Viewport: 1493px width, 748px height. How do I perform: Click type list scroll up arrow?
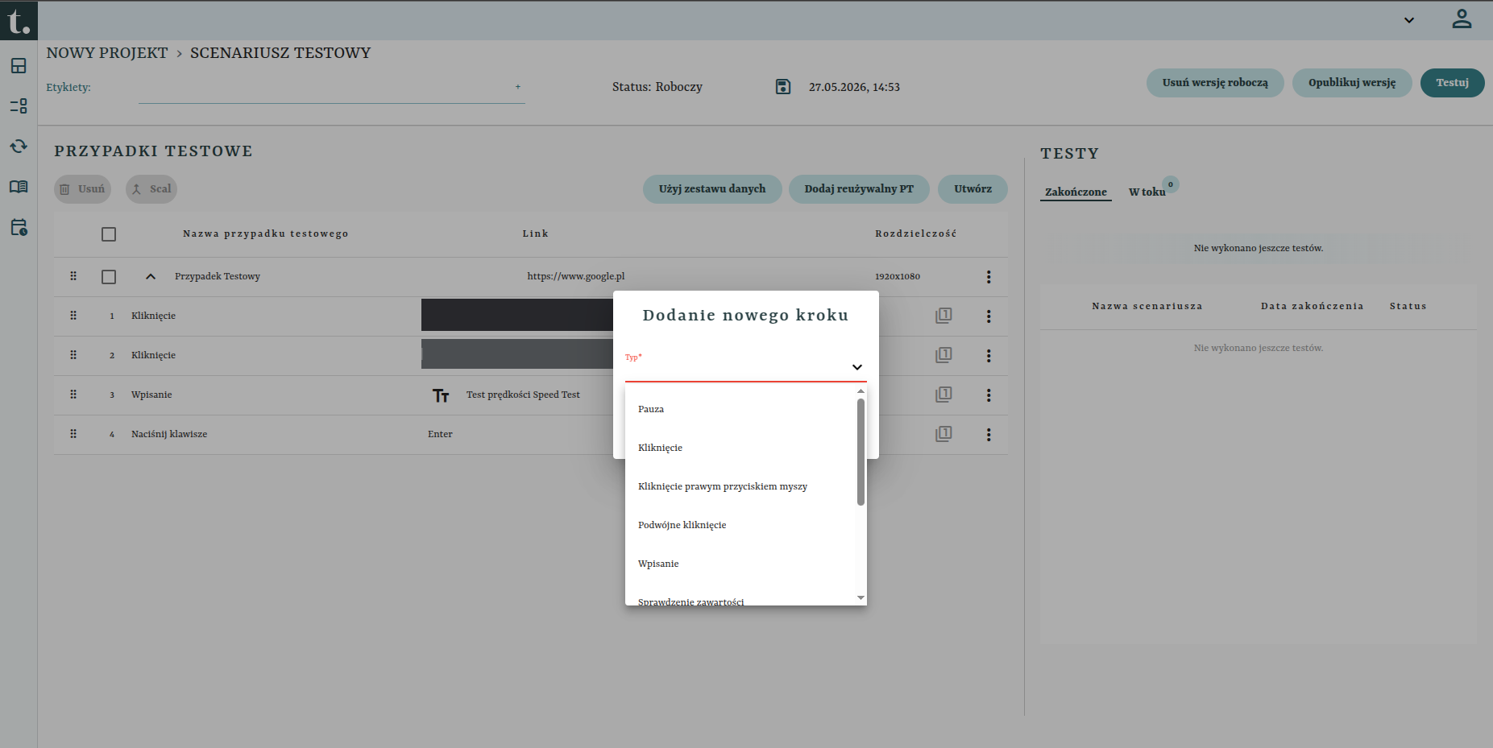(861, 391)
